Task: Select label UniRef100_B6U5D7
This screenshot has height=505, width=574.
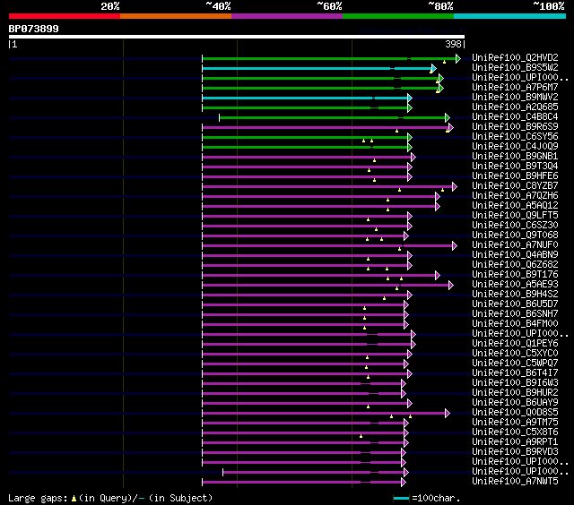Action: [x=515, y=304]
